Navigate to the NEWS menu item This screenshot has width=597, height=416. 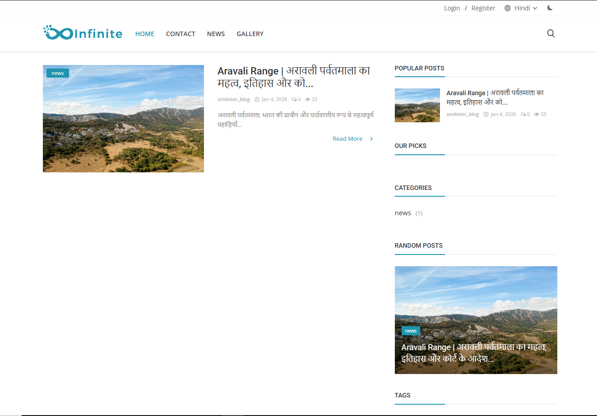(216, 34)
